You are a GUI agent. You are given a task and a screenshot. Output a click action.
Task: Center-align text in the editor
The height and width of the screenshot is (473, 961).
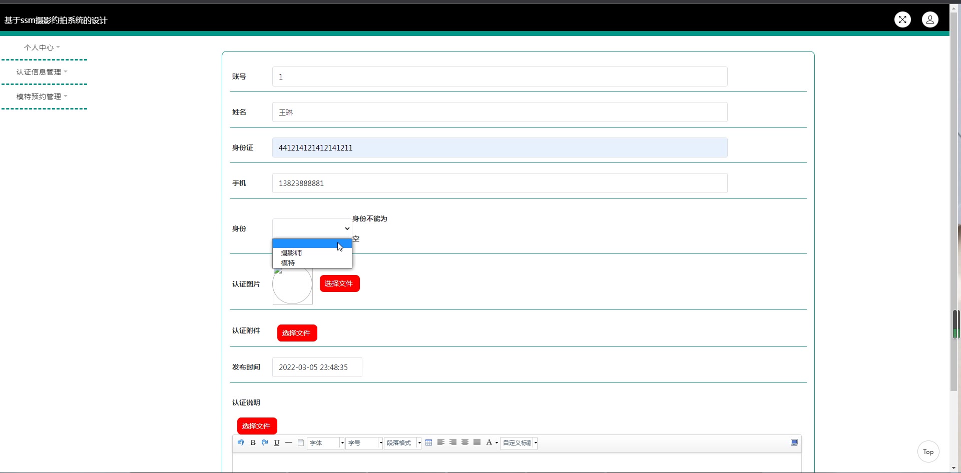pyautogui.click(x=465, y=442)
